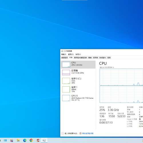Click the uptime value 0:00:57:13
Viewport: 143px width, 143px height.
[106, 122]
